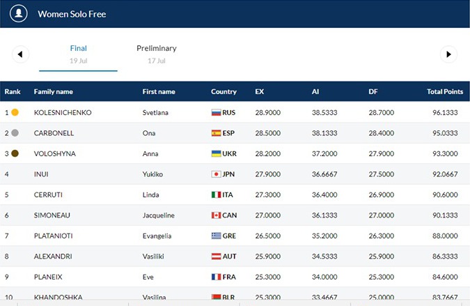The height and width of the screenshot is (306, 470).
Task: Switch to the Preliminary 17 Jul tab
Action: (x=156, y=54)
